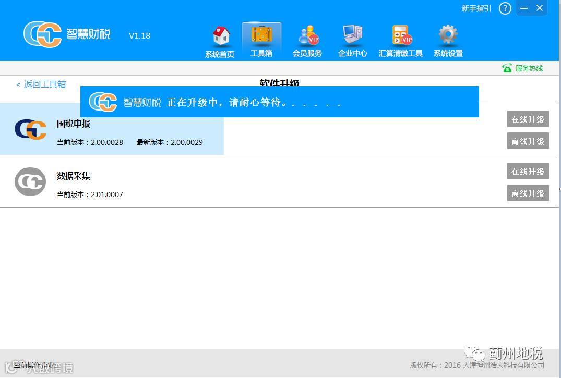
Task: Click the 服务热线 telephone icon
Action: (x=507, y=68)
